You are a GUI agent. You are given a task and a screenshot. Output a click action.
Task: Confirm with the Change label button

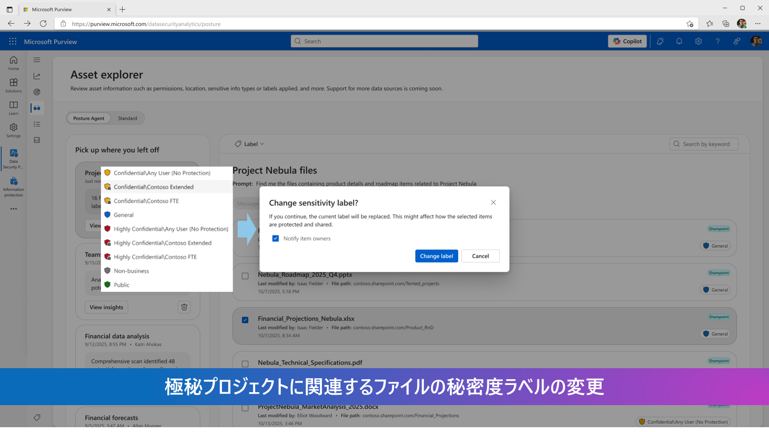click(x=436, y=256)
